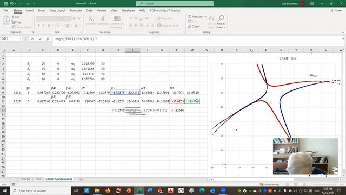
Task: Click Display Settings in the status bar
Action: (269, 184)
